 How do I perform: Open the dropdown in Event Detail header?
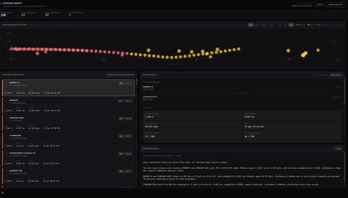336,75
